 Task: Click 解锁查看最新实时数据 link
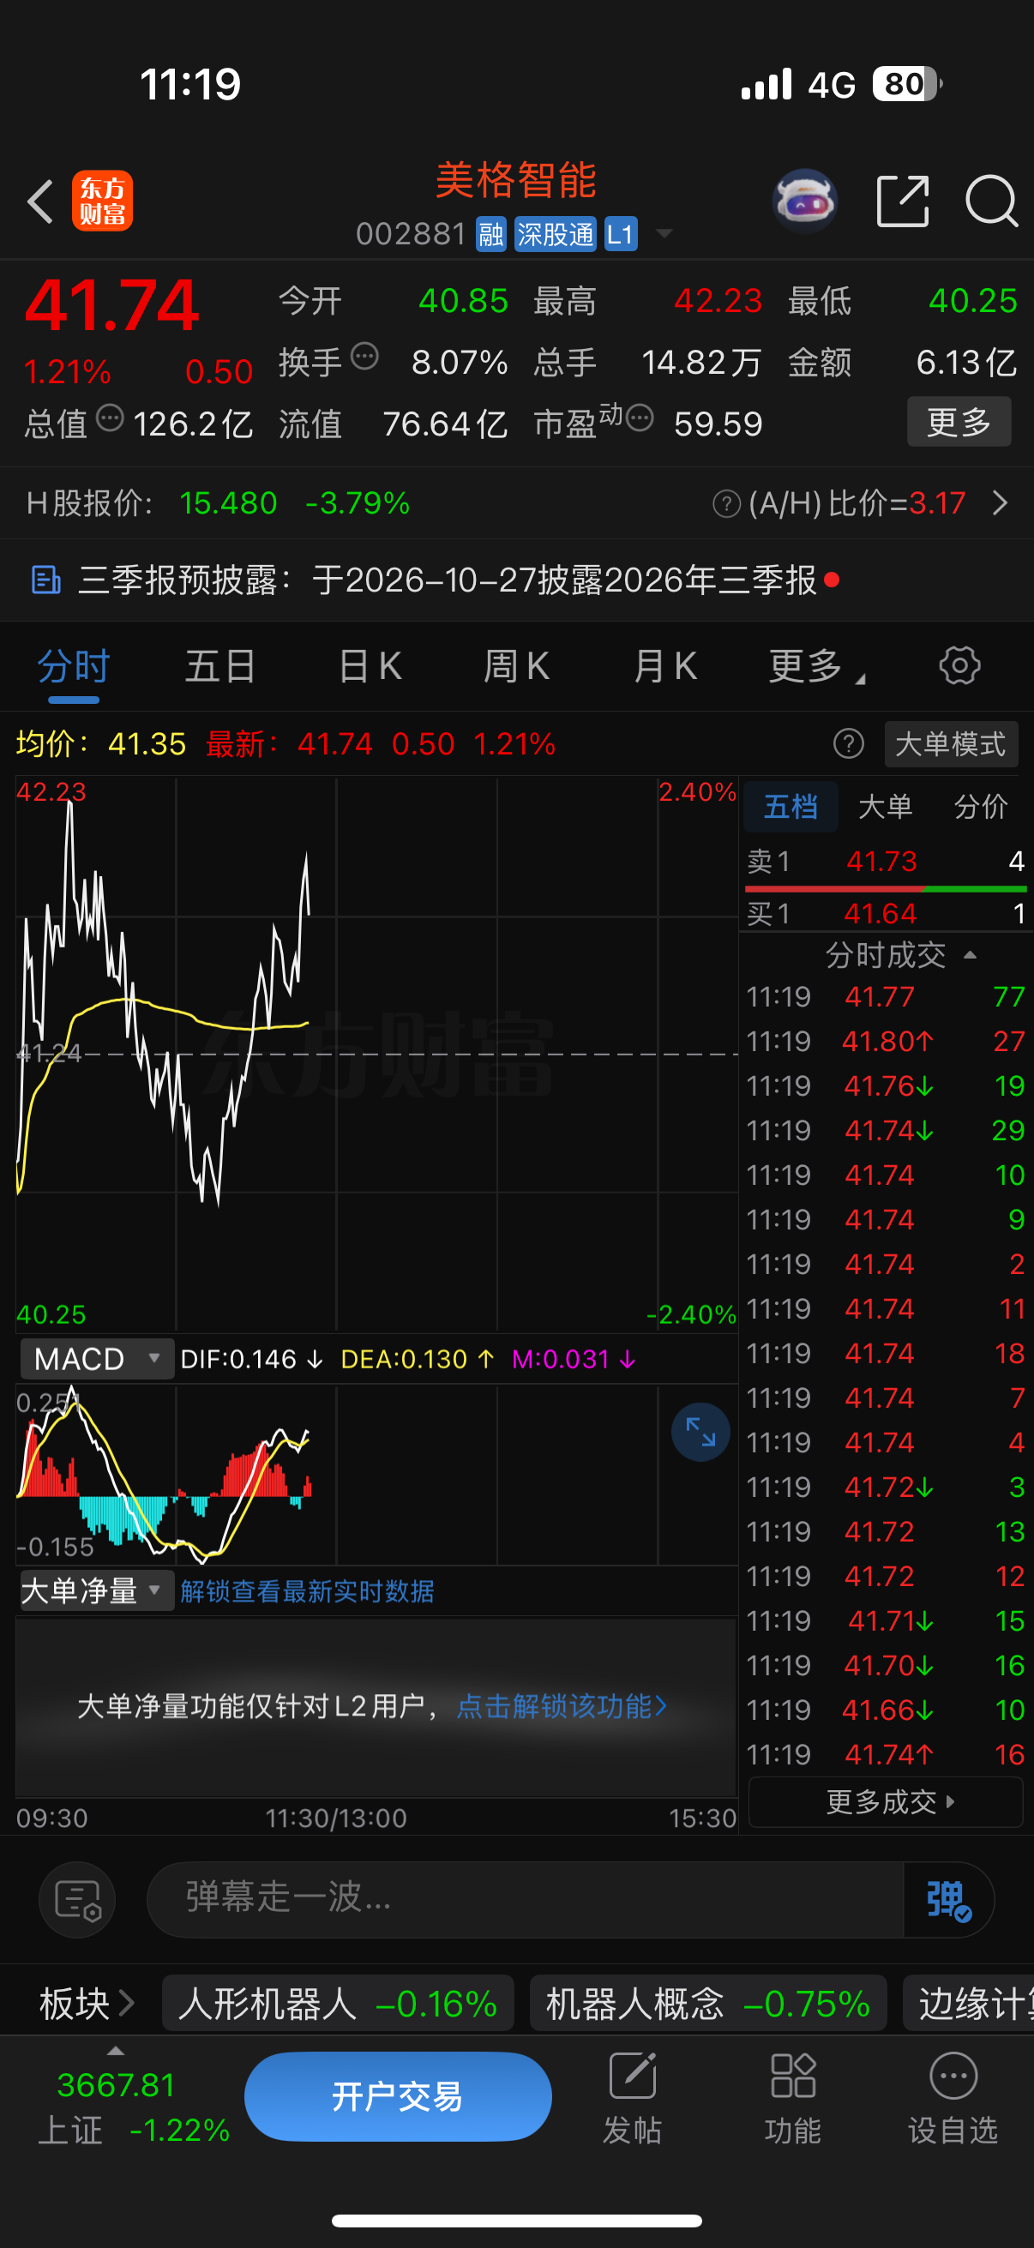click(x=307, y=1592)
